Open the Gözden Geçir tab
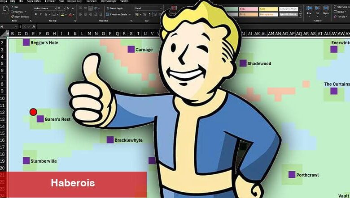Image resolution: width=350 pixels, height=198 pixels. point(74,1)
